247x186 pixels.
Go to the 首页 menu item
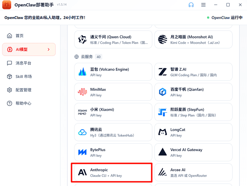[x=29, y=36]
